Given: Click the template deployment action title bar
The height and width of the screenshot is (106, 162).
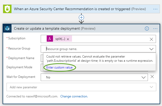Looking at the screenshot, I should (81, 28).
